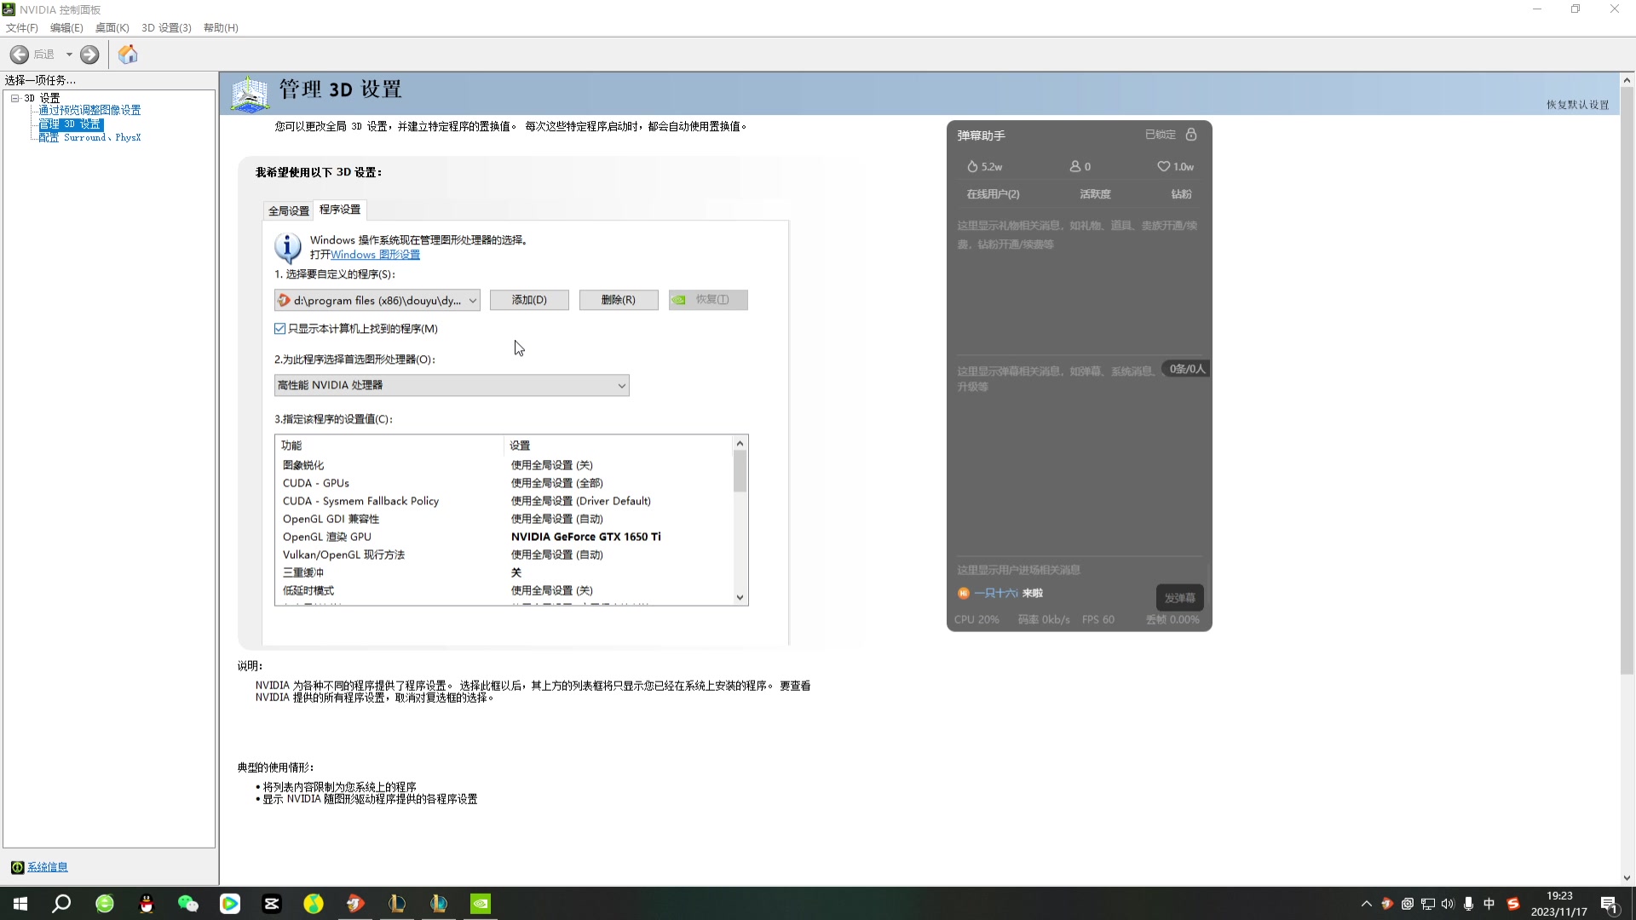Viewport: 1636px width, 920px height.
Task: Click the settings list scroll up arrow
Action: coord(740,443)
